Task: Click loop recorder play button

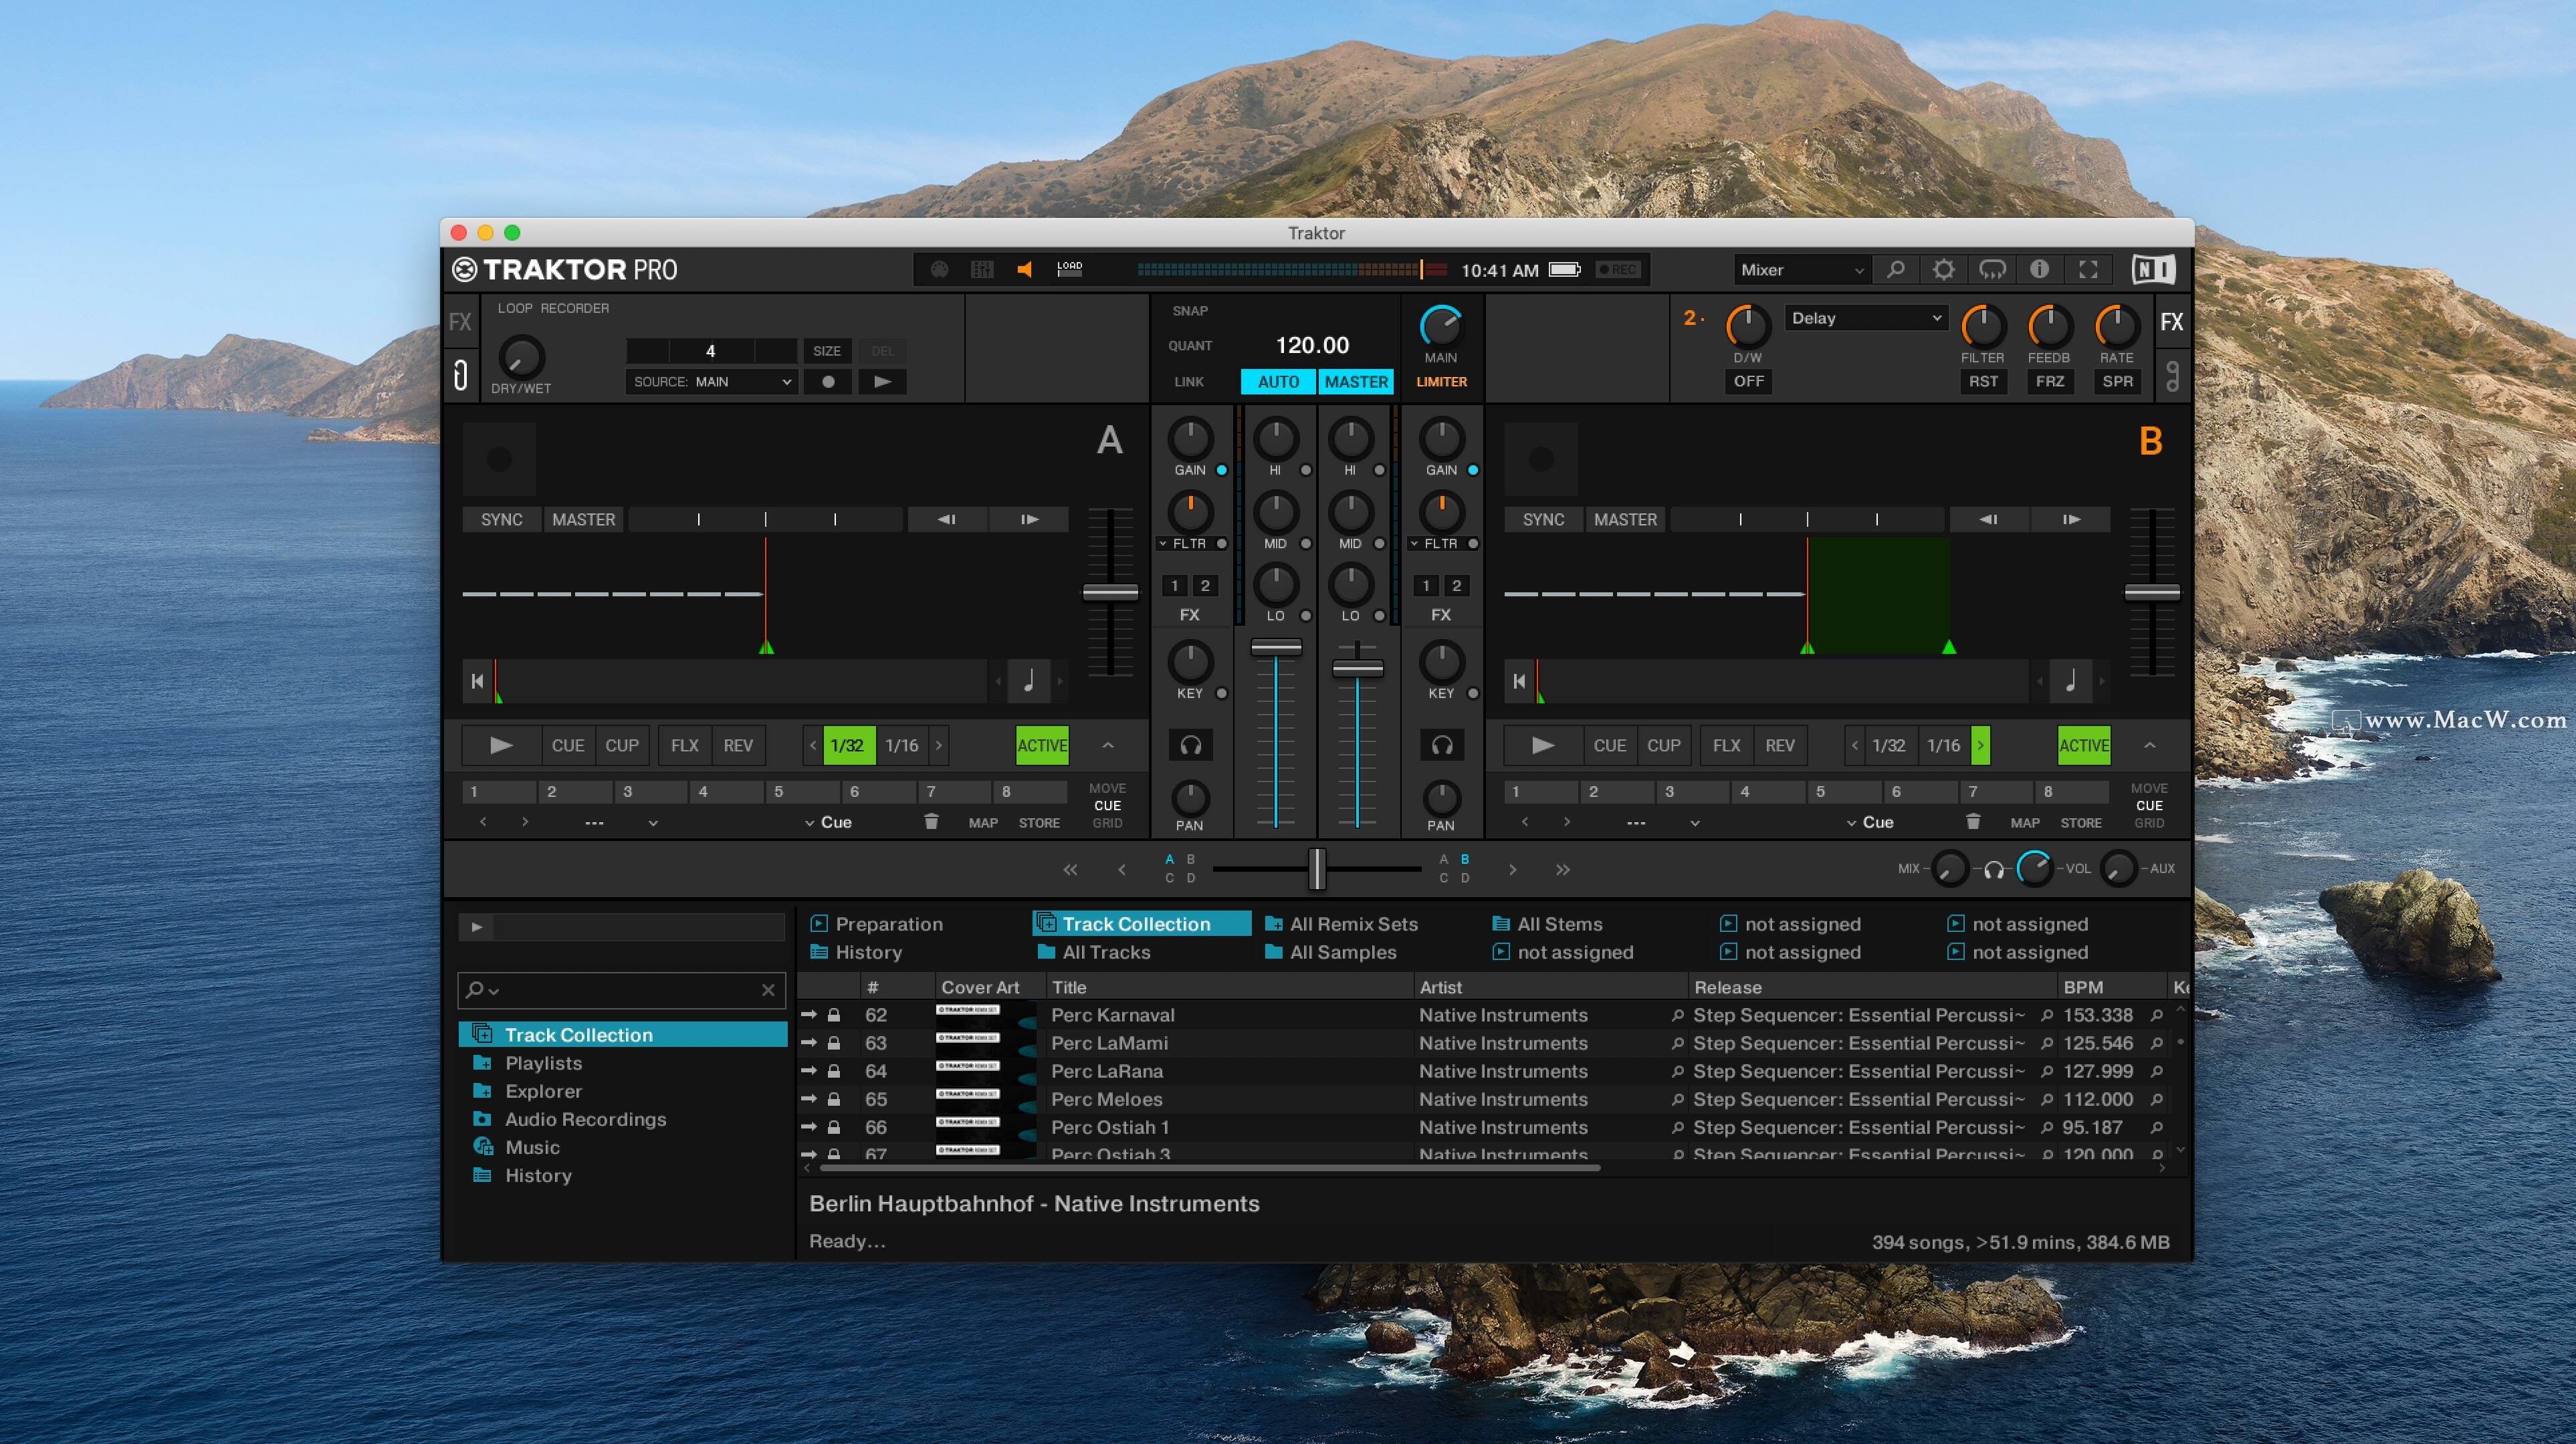Action: pyautogui.click(x=882, y=382)
